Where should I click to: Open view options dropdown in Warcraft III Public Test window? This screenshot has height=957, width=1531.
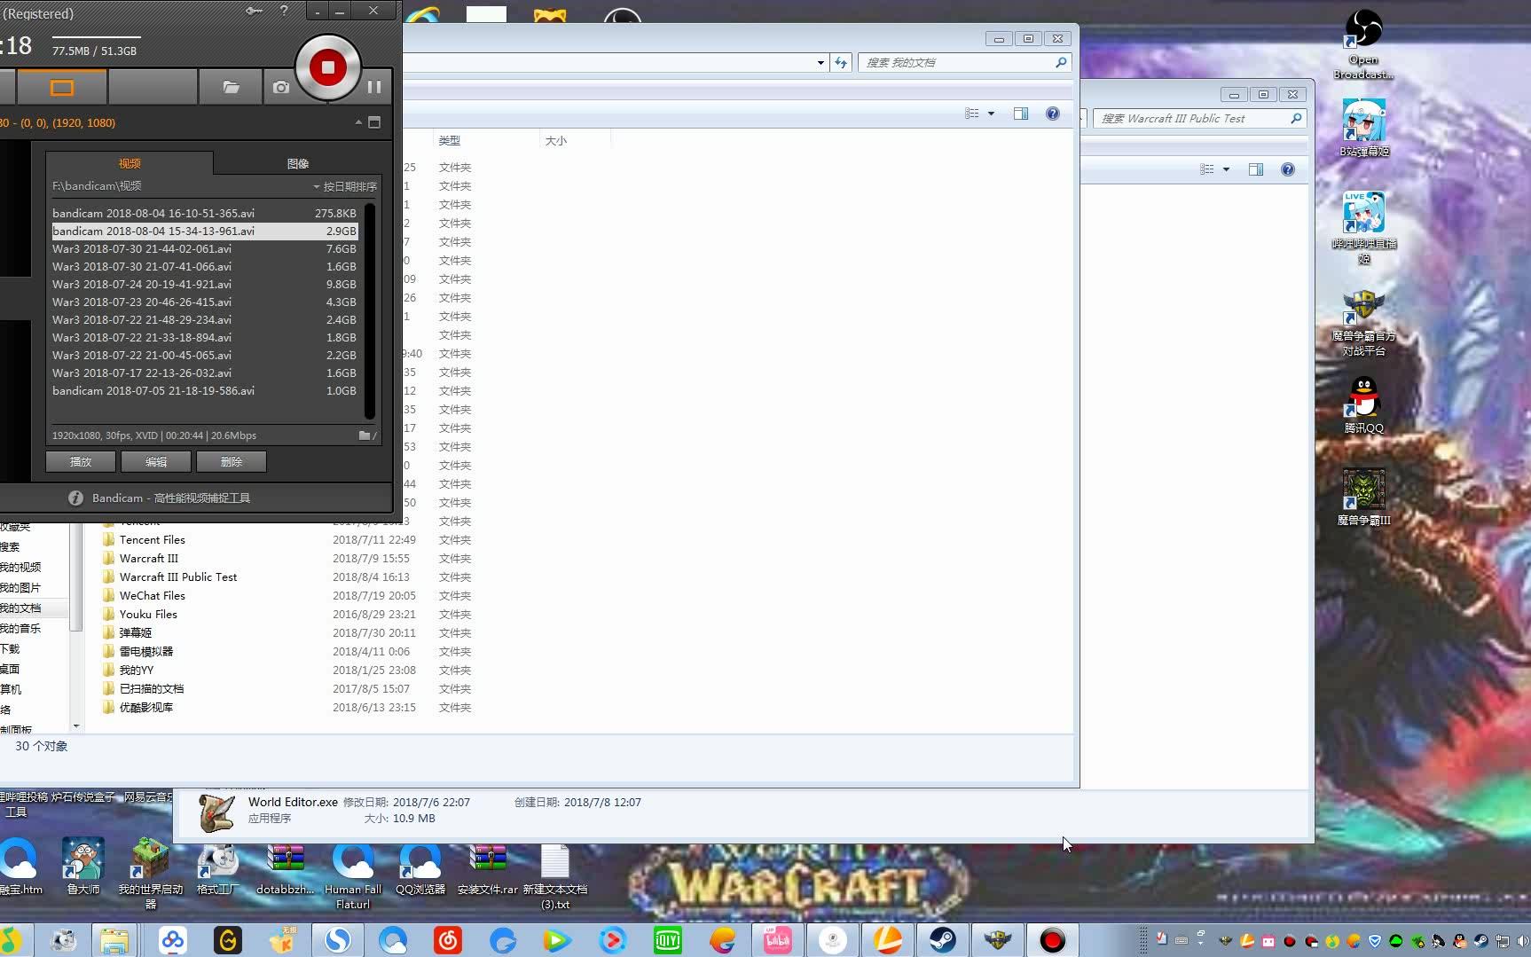click(x=1226, y=169)
